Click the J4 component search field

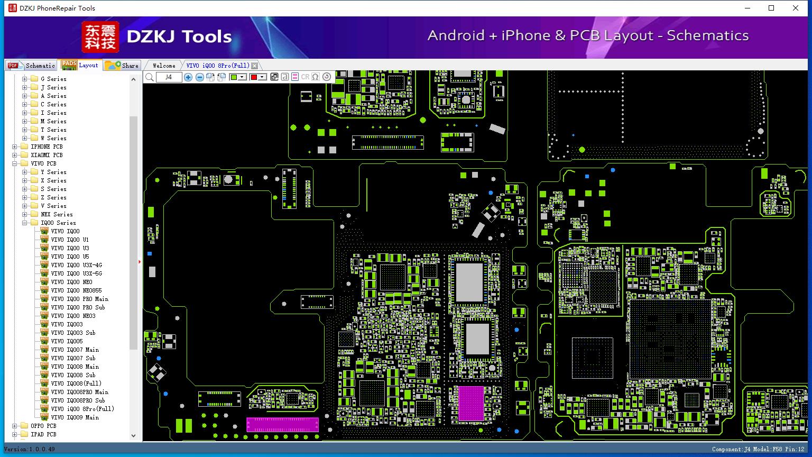[169, 77]
